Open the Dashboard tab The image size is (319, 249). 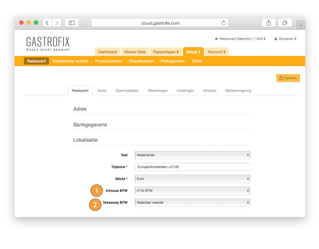[x=108, y=52]
